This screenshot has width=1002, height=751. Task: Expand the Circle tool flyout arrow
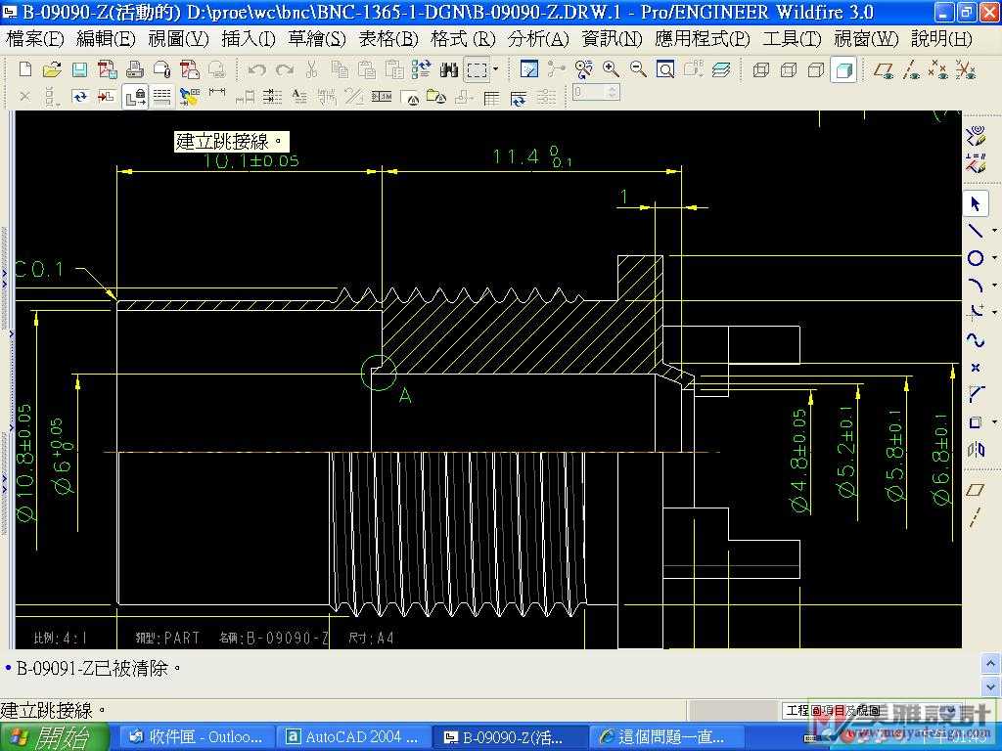[x=994, y=258]
